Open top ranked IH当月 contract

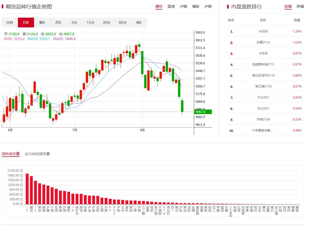click(263, 31)
